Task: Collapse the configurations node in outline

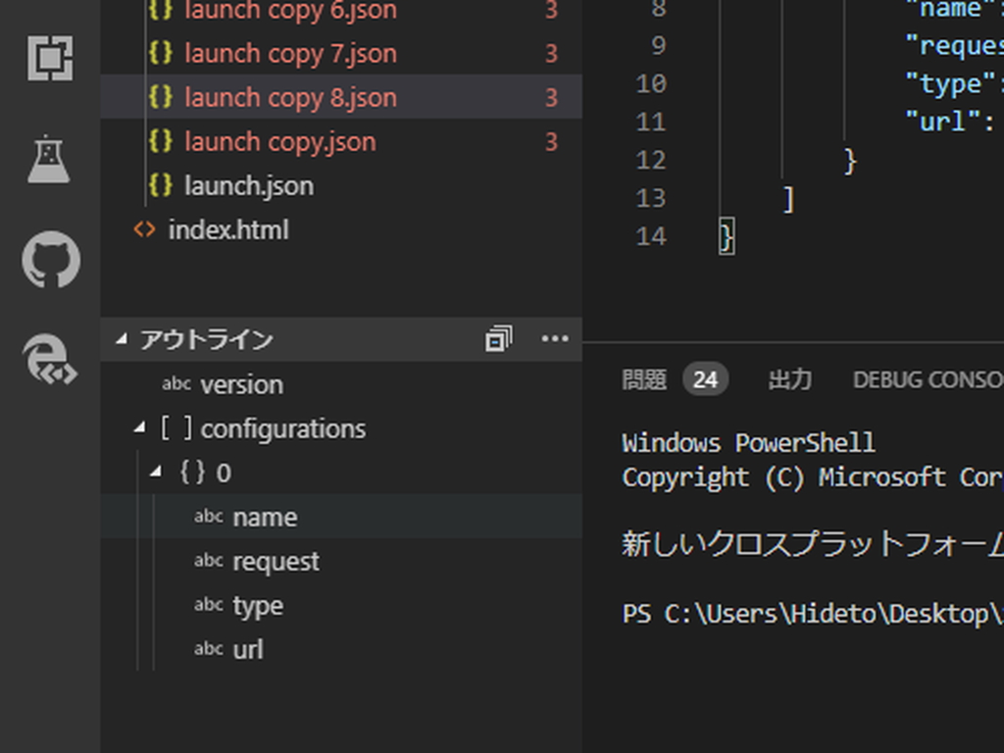Action: [139, 428]
